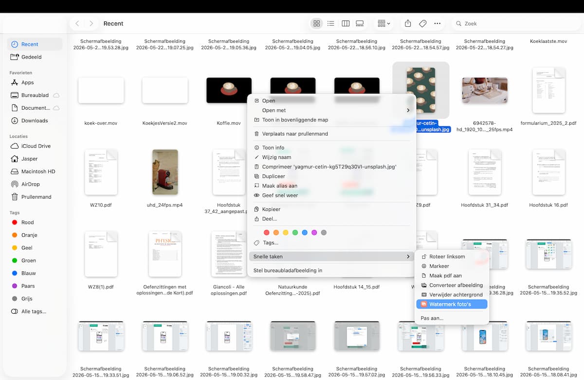Open Jasper home folder
Screen dimensions: 584x380
click(x=35, y=159)
